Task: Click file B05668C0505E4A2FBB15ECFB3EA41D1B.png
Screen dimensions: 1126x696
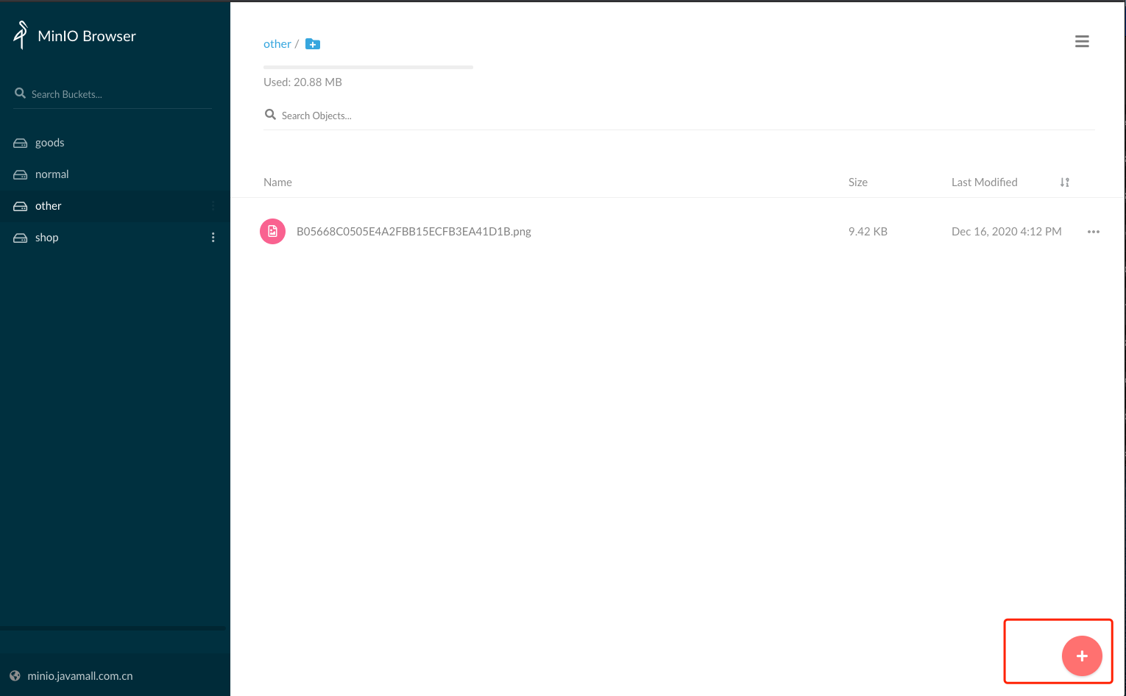Action: coord(414,232)
